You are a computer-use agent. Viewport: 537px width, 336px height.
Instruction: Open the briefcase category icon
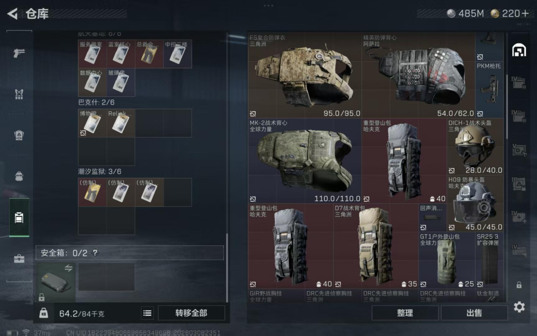(x=19, y=259)
